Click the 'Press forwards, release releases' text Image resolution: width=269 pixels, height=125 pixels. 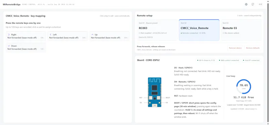(151, 46)
